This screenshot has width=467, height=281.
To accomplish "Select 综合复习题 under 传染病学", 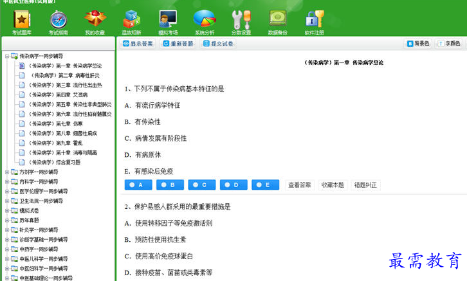I will (64, 162).
